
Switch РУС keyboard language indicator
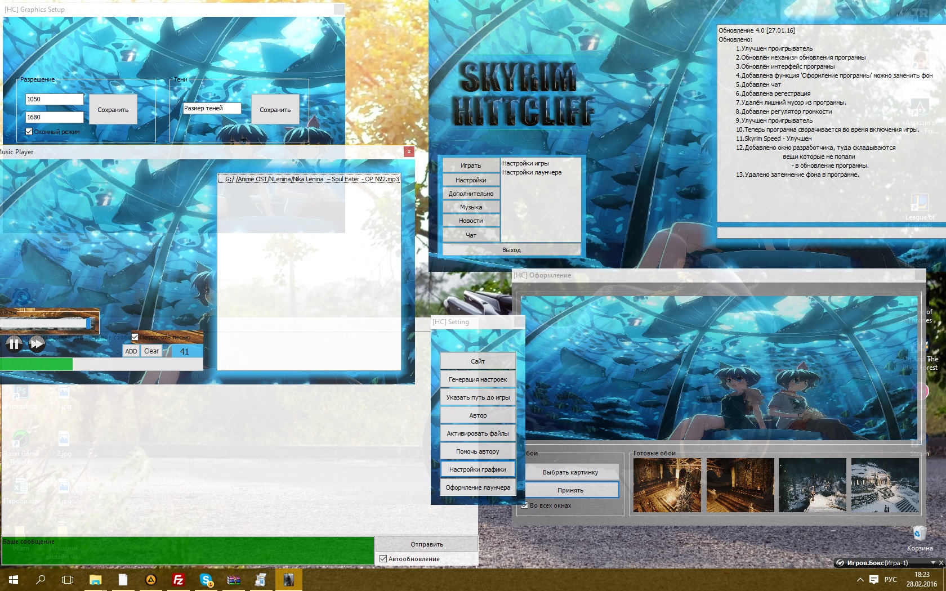tap(890, 580)
